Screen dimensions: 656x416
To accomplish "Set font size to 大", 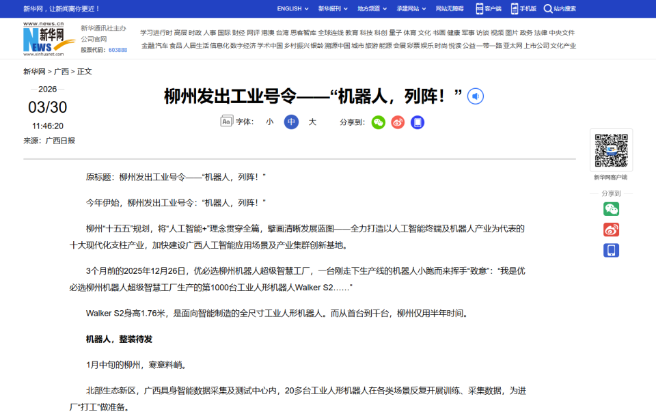I will point(312,122).
